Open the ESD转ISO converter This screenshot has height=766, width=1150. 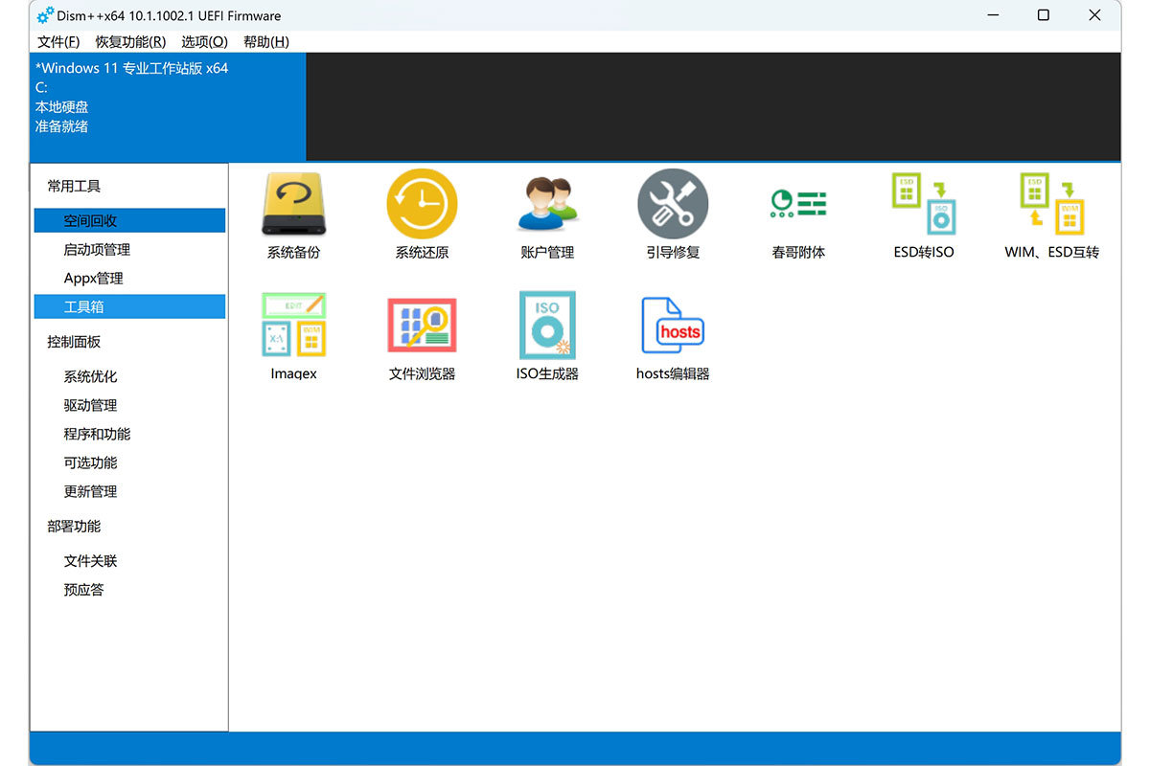pyautogui.click(x=924, y=205)
